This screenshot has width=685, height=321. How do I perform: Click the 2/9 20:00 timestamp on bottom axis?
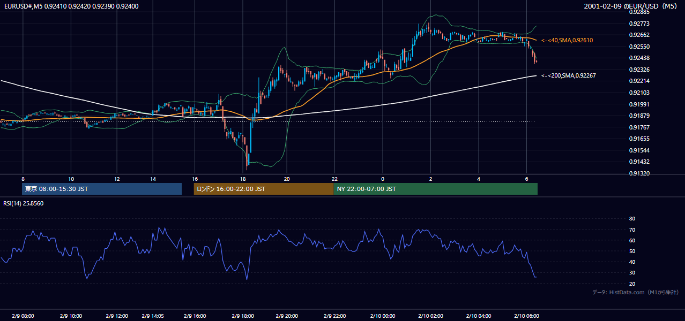click(287, 316)
